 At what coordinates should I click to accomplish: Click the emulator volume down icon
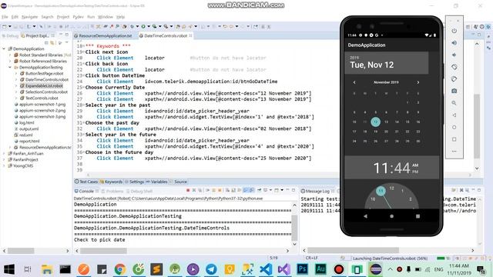tap(454, 55)
